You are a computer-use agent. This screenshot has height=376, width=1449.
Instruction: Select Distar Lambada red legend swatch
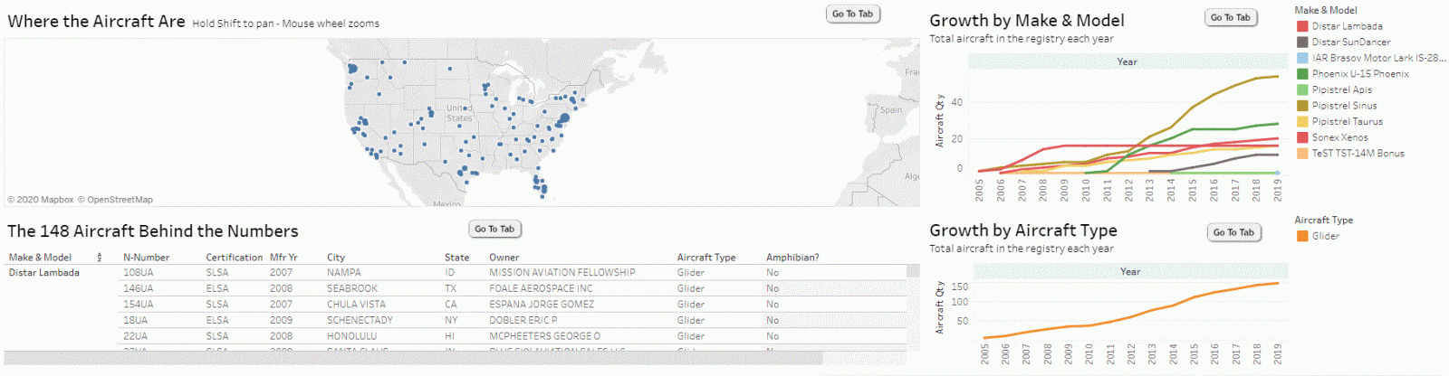(x=1302, y=26)
